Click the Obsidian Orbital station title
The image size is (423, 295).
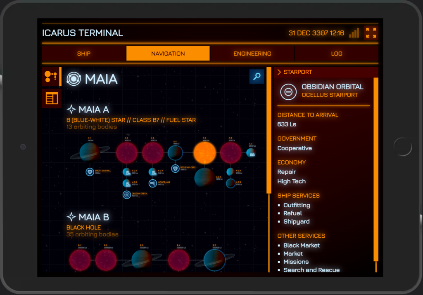tap(333, 87)
